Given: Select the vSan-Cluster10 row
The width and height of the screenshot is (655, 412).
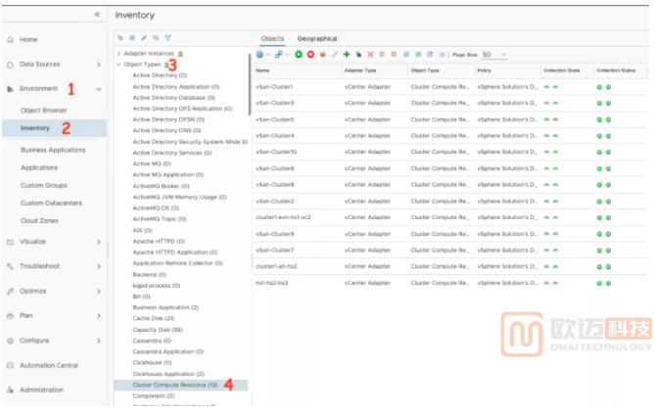Looking at the screenshot, I should [x=450, y=153].
